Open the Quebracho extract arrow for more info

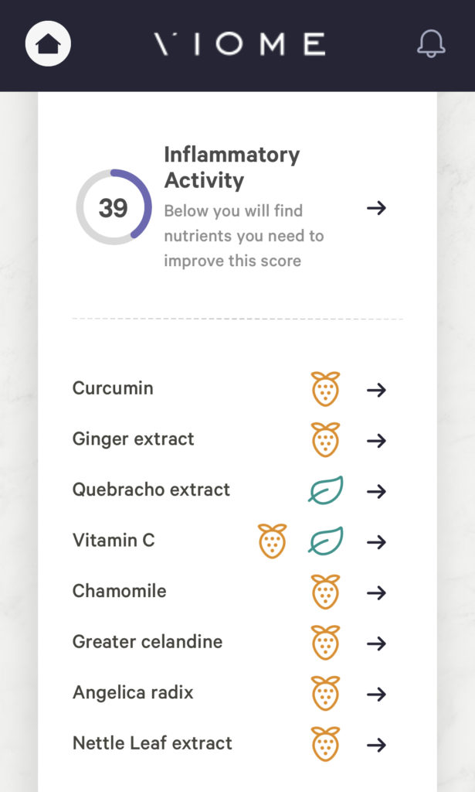[378, 492]
